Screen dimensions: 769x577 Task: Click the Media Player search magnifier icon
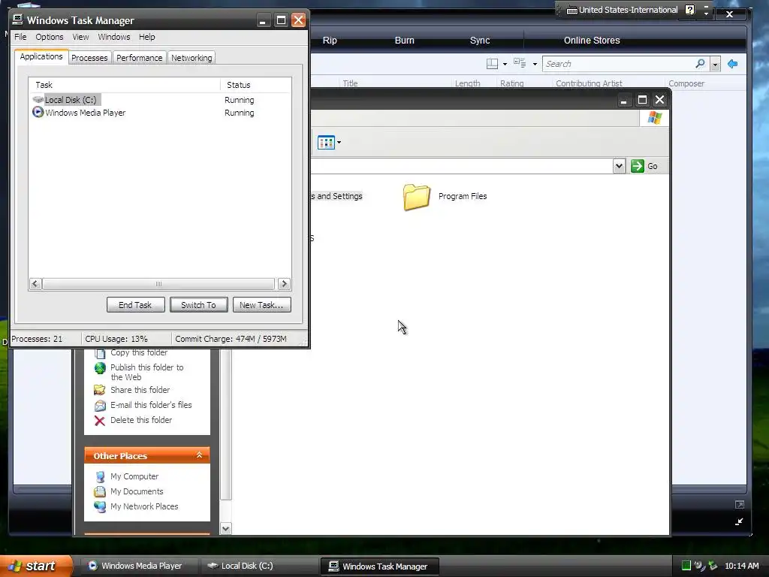pyautogui.click(x=701, y=63)
